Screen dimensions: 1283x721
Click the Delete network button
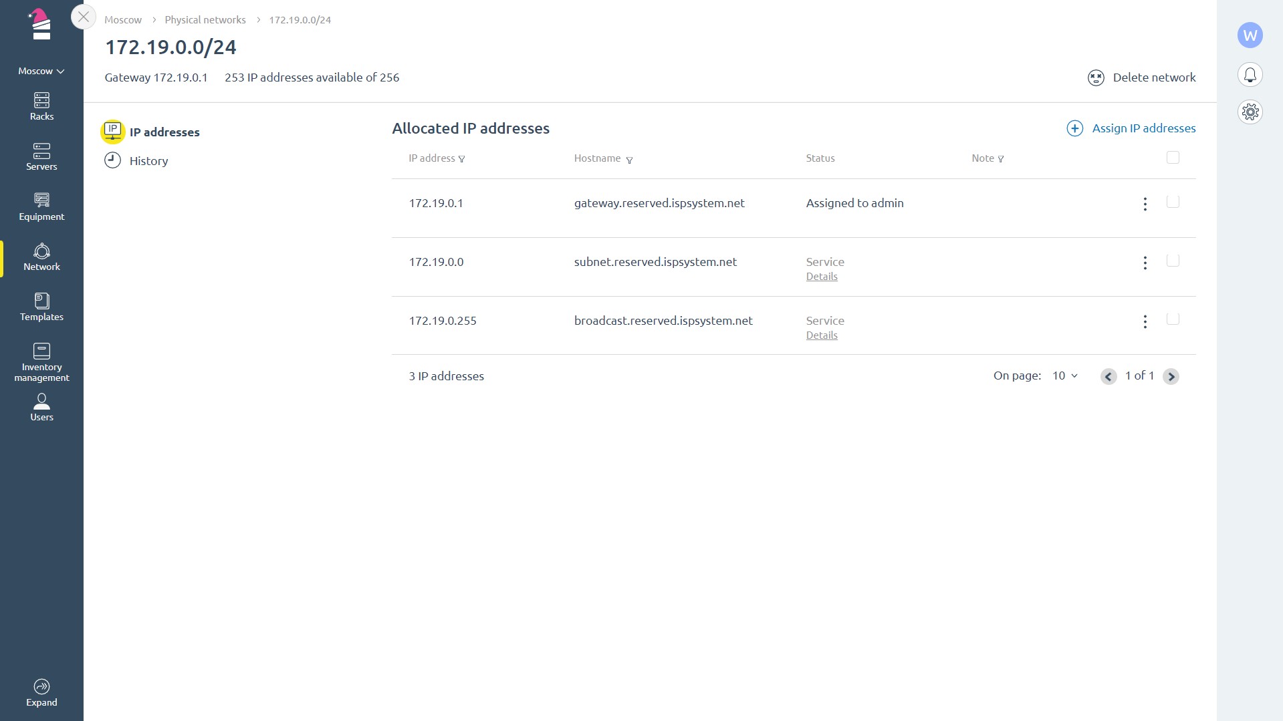(x=1141, y=78)
